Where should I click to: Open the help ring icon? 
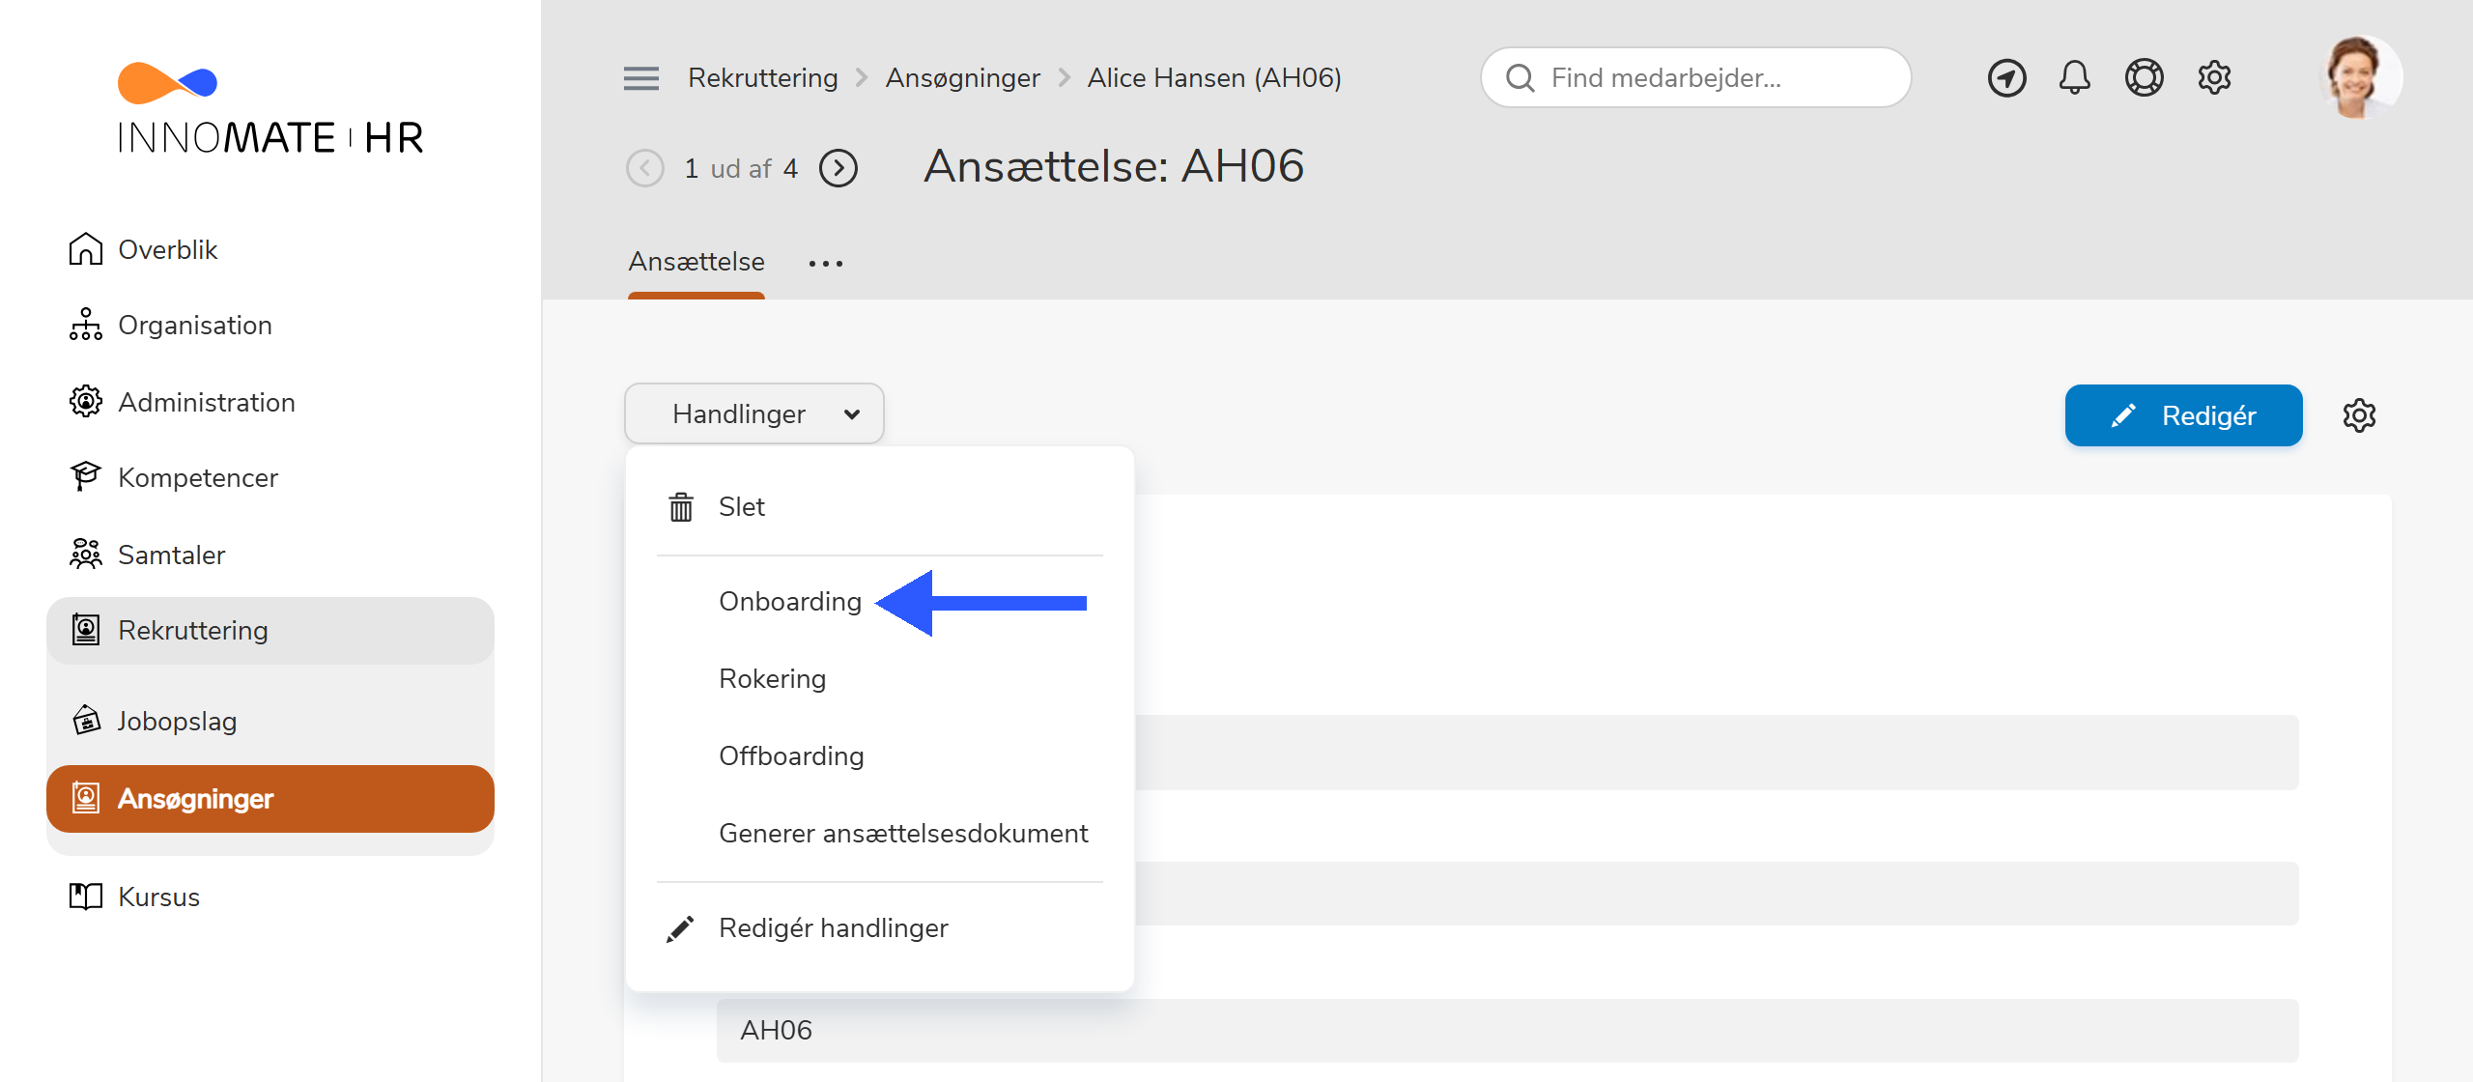(2144, 77)
